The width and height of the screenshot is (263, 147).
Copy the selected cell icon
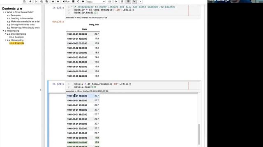[42, 2]
